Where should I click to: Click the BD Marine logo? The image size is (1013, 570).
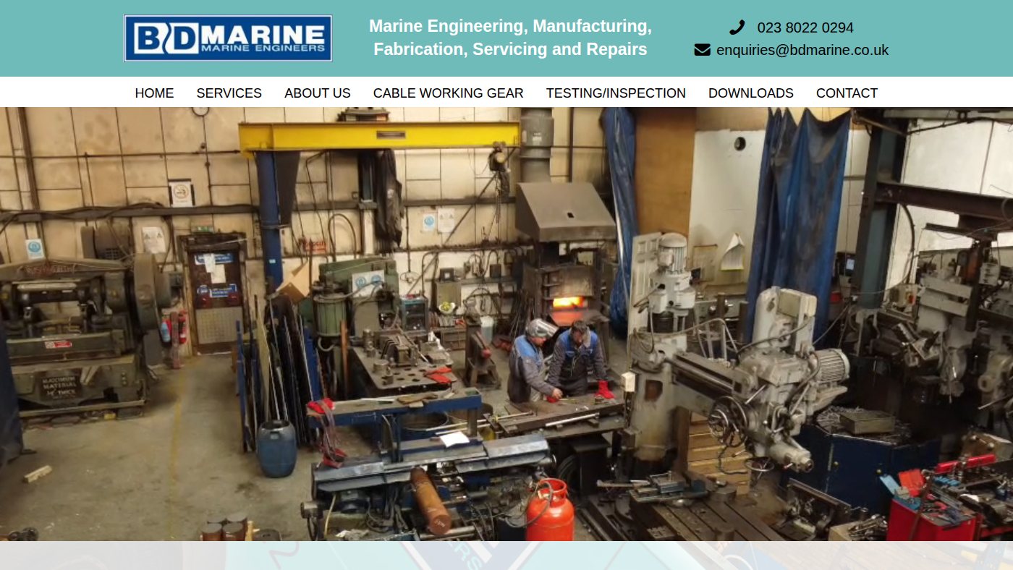[228, 38]
